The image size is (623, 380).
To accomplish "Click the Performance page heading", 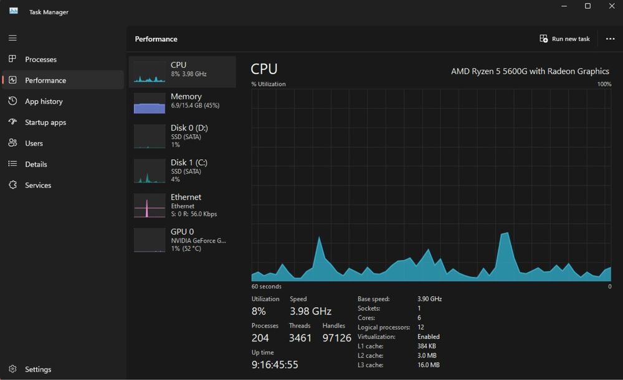I will (156, 39).
